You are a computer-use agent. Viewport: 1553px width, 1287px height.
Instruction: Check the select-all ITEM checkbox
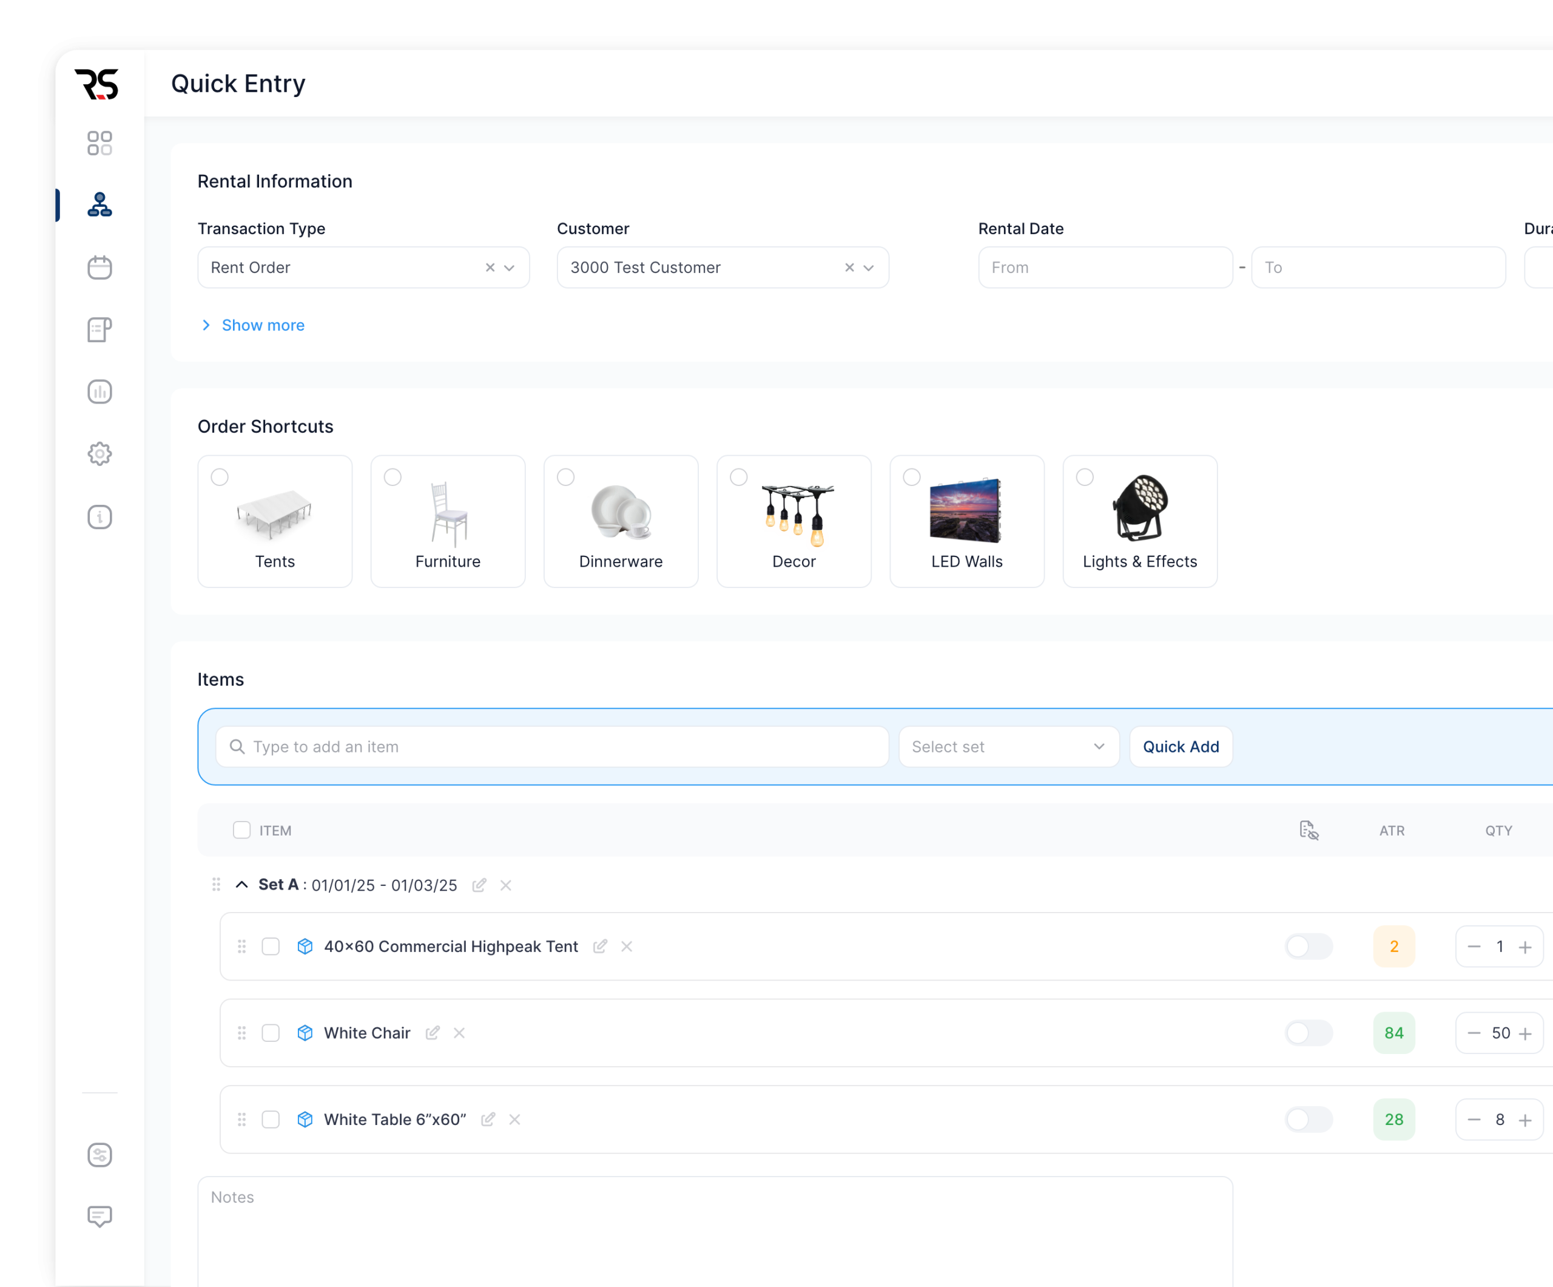pos(242,830)
